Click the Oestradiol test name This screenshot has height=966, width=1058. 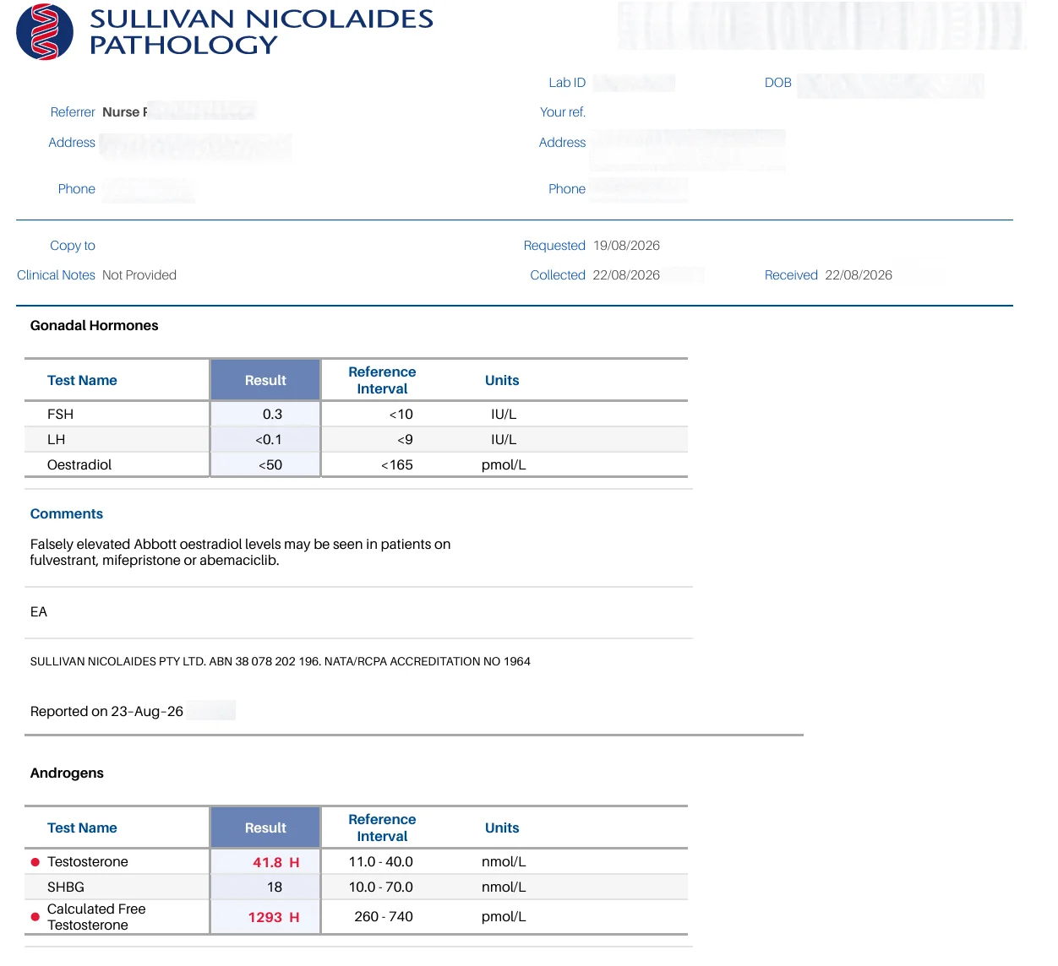click(x=79, y=465)
